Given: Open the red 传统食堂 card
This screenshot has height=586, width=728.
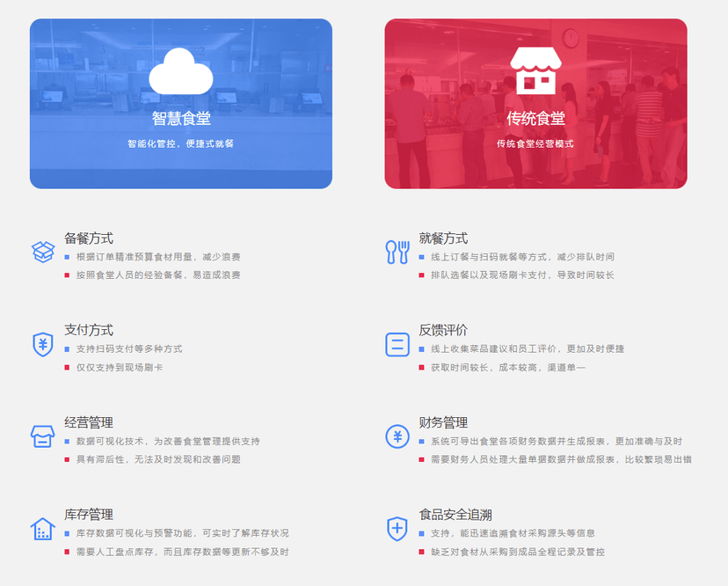Looking at the screenshot, I should 535,104.
